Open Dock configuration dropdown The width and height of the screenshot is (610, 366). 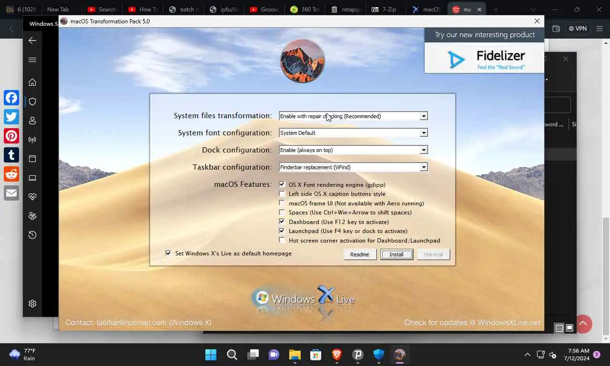[353, 150]
